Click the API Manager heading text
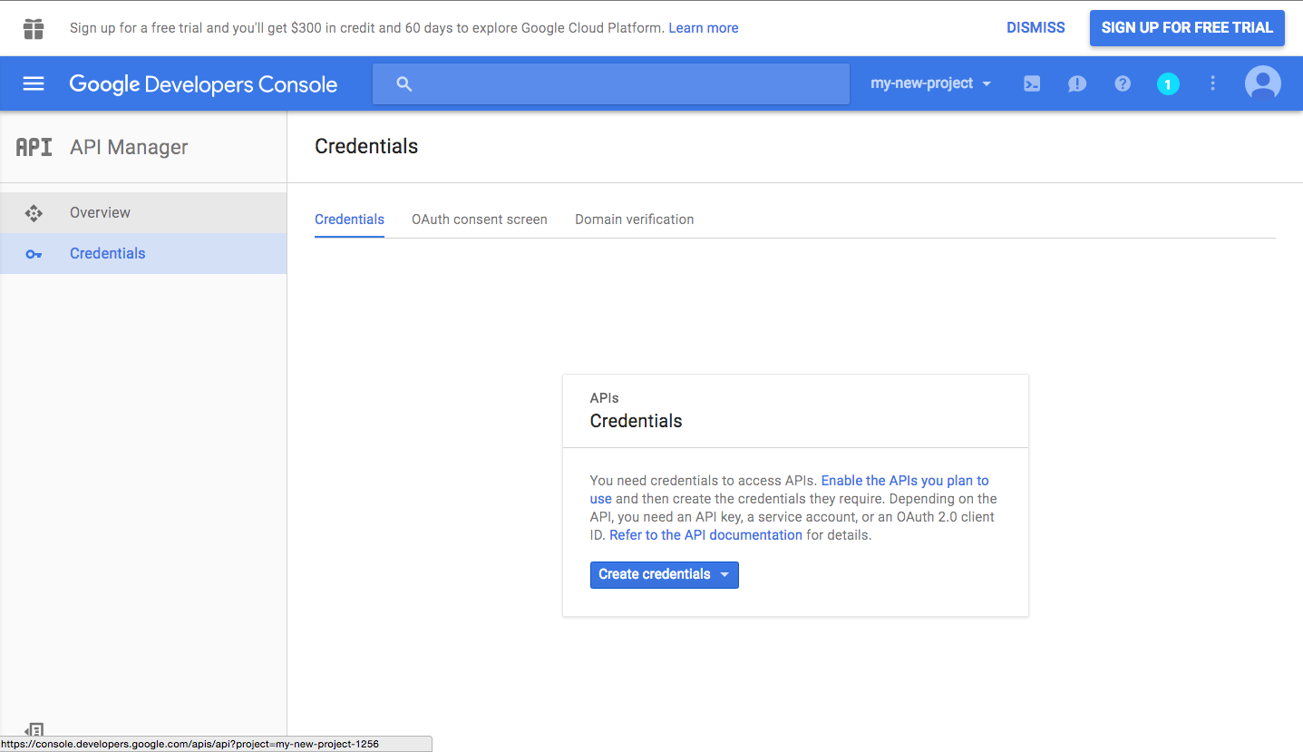 [x=129, y=147]
